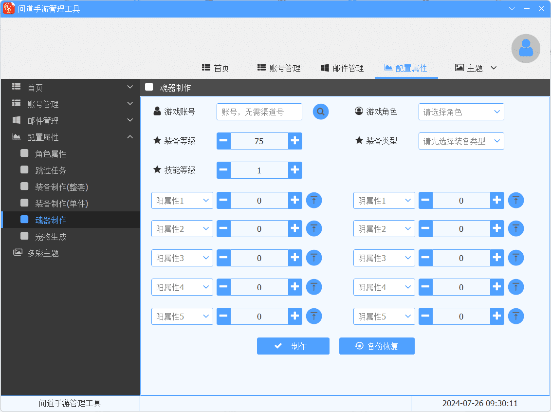Toggle the checkbox next to 魂器制作 header

coord(149,87)
